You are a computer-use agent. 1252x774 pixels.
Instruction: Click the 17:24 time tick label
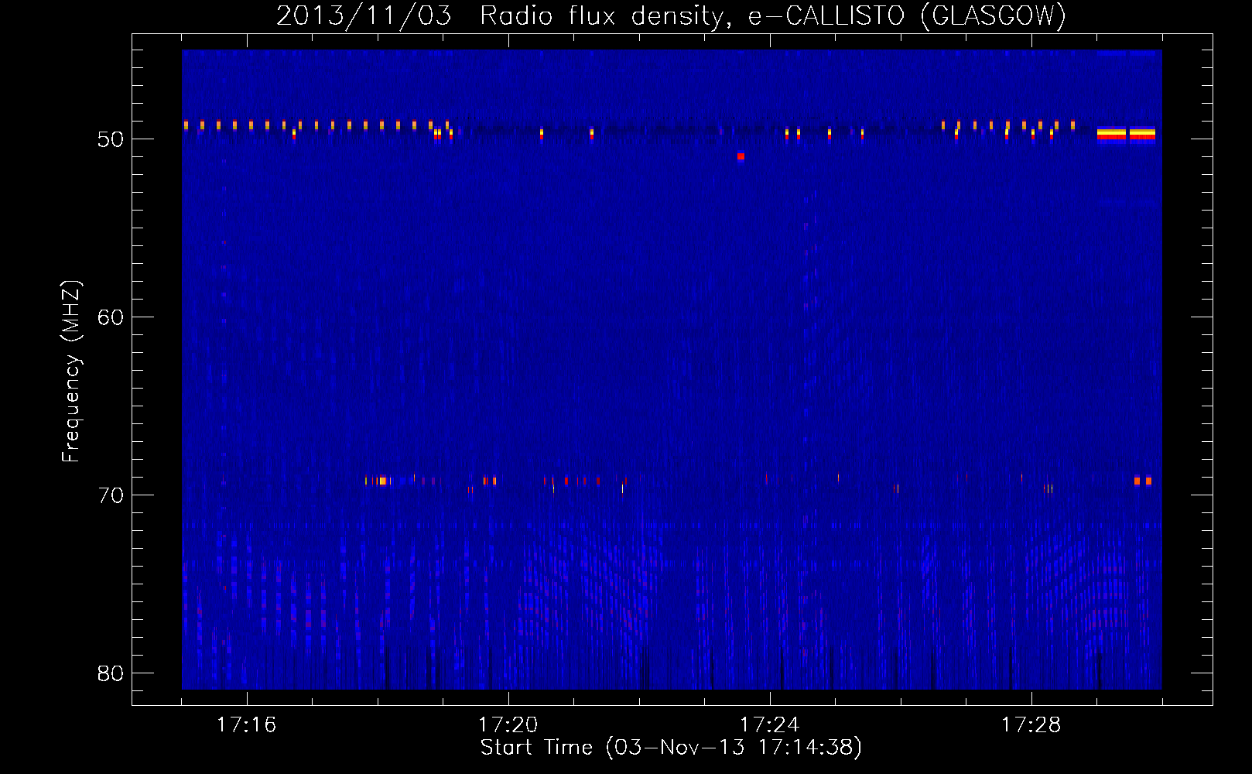click(x=769, y=724)
